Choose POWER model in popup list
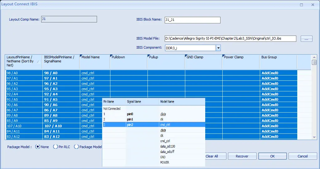This screenshot has width=320, height=169. point(164,162)
